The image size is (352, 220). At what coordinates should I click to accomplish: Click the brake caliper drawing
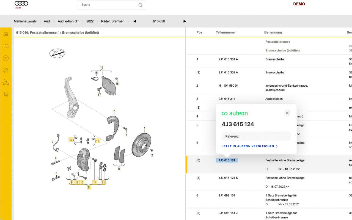coord(84,159)
